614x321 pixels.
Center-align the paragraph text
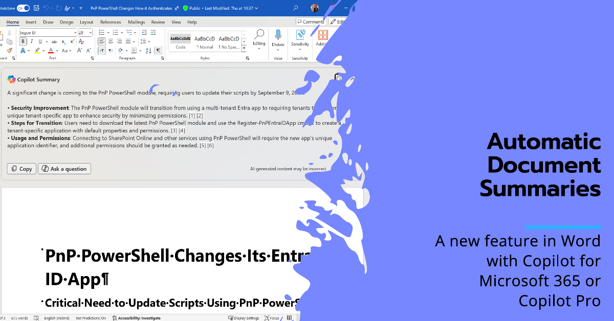tap(111, 41)
